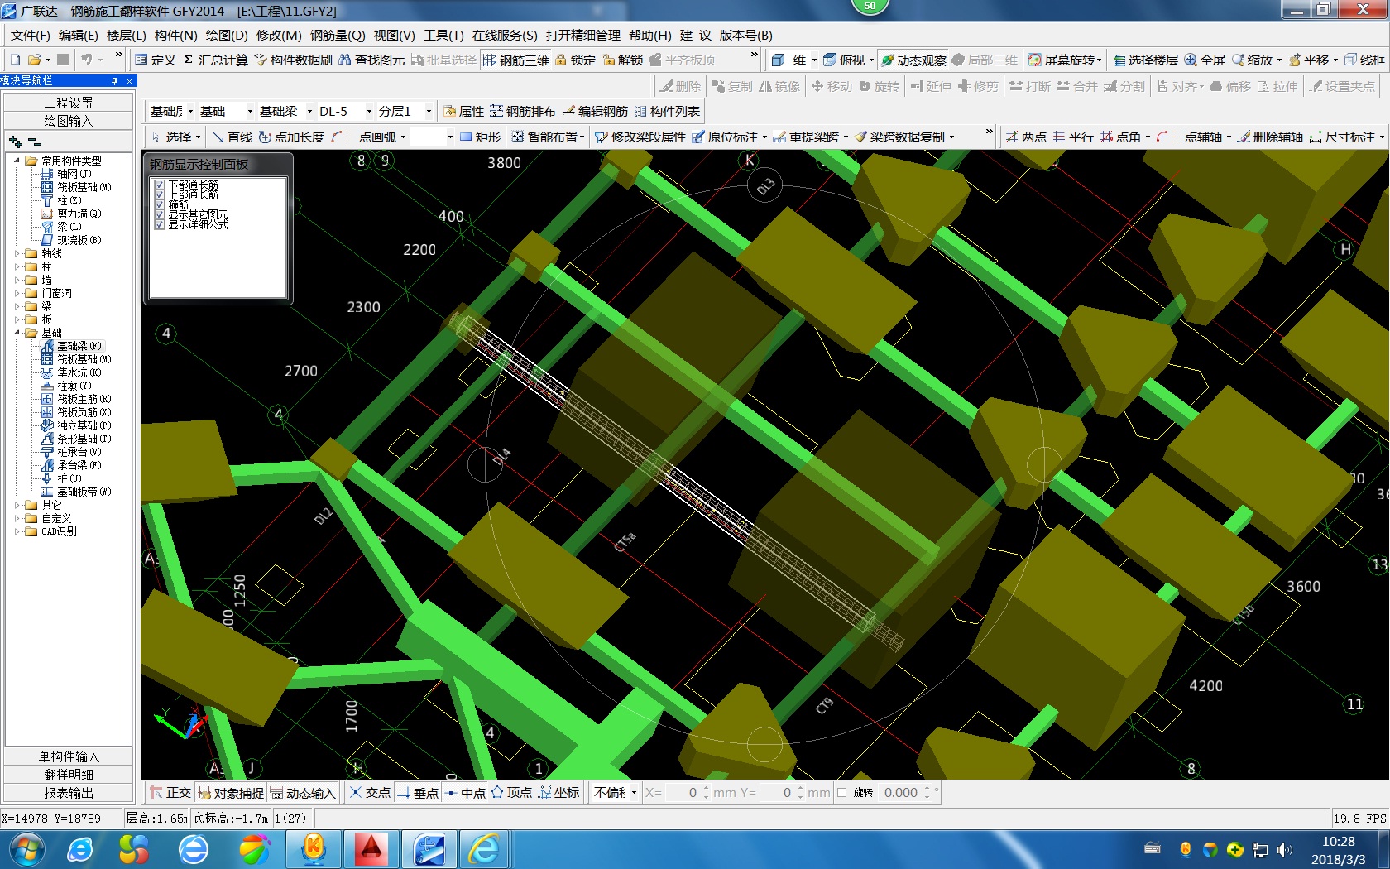Select 点加长度 point plus length tool

[291, 137]
